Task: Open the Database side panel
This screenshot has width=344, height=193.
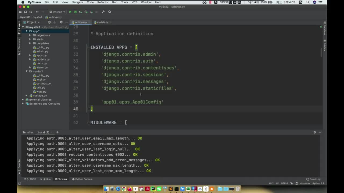Action: (325, 28)
